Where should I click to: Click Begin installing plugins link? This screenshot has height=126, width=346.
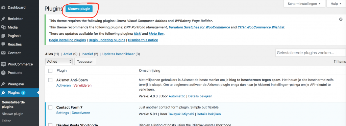coord(67,40)
